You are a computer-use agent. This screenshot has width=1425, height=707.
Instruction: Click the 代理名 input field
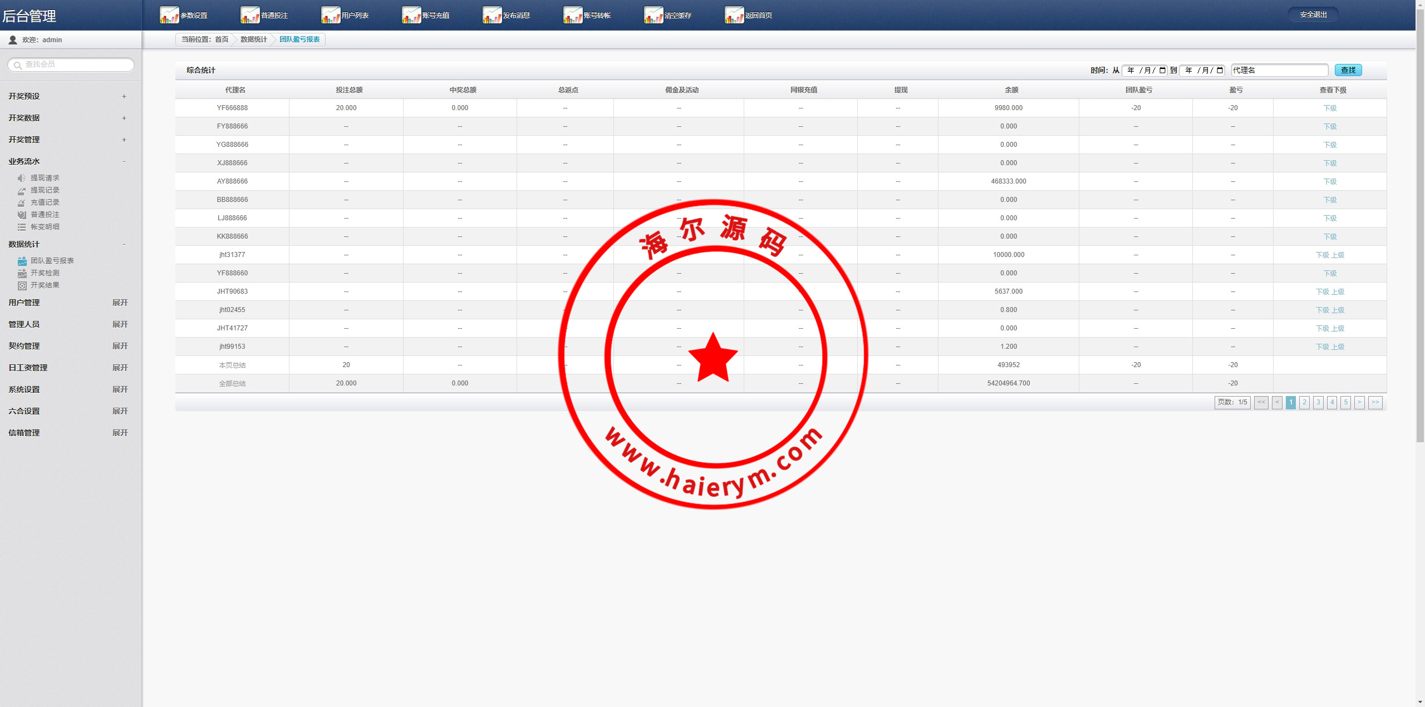coord(1279,70)
